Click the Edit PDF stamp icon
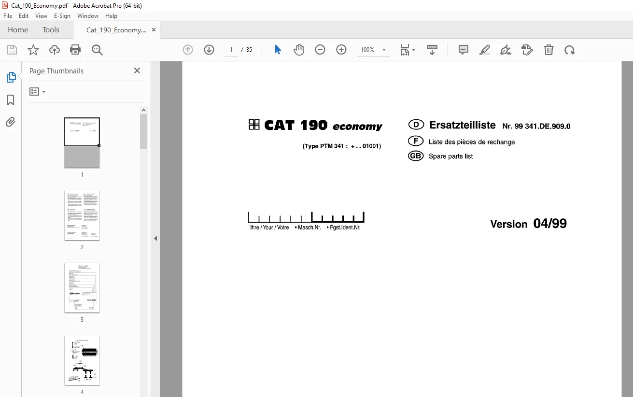This screenshot has width=633, height=397. click(x=527, y=50)
